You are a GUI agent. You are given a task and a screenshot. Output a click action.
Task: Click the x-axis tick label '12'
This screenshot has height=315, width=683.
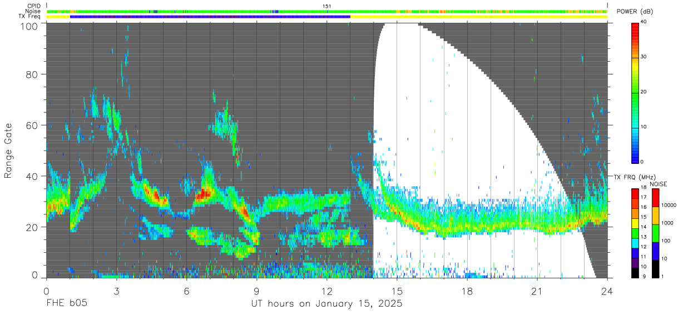(327, 291)
